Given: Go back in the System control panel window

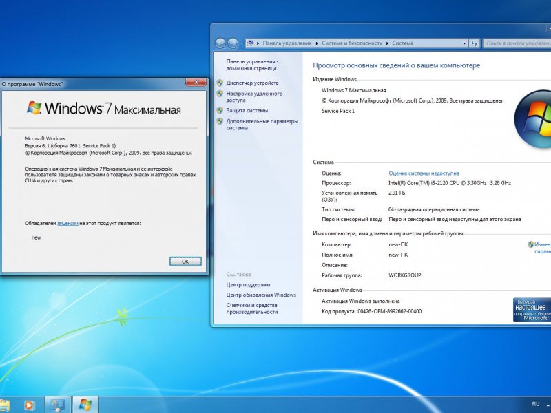Looking at the screenshot, I should (x=220, y=43).
